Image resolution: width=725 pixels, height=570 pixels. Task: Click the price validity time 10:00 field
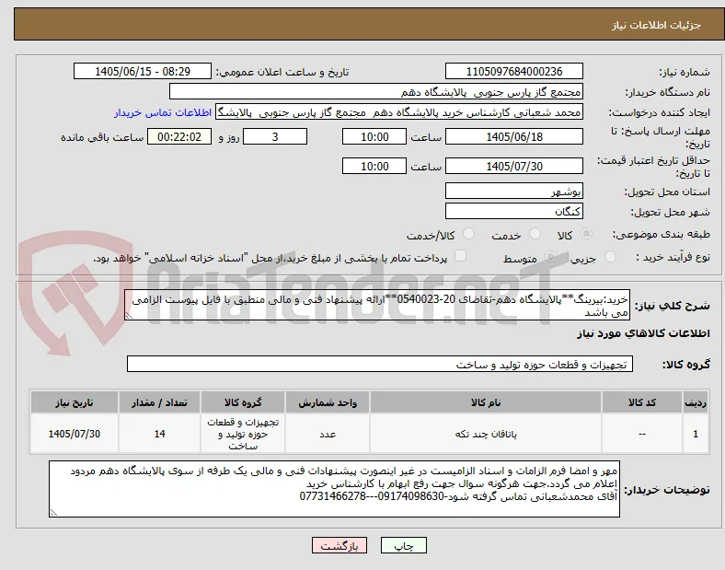[x=374, y=166]
